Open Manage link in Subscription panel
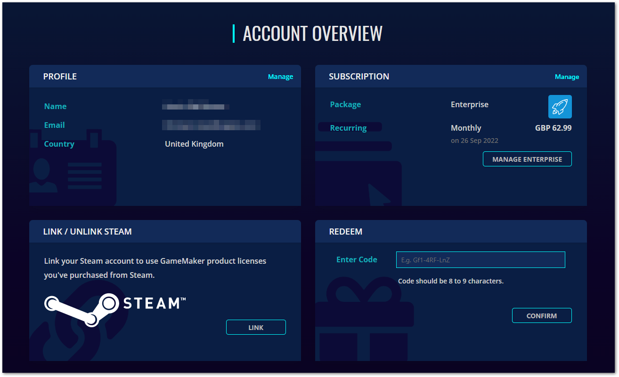Viewport: 619px width, 377px height. pyautogui.click(x=567, y=77)
